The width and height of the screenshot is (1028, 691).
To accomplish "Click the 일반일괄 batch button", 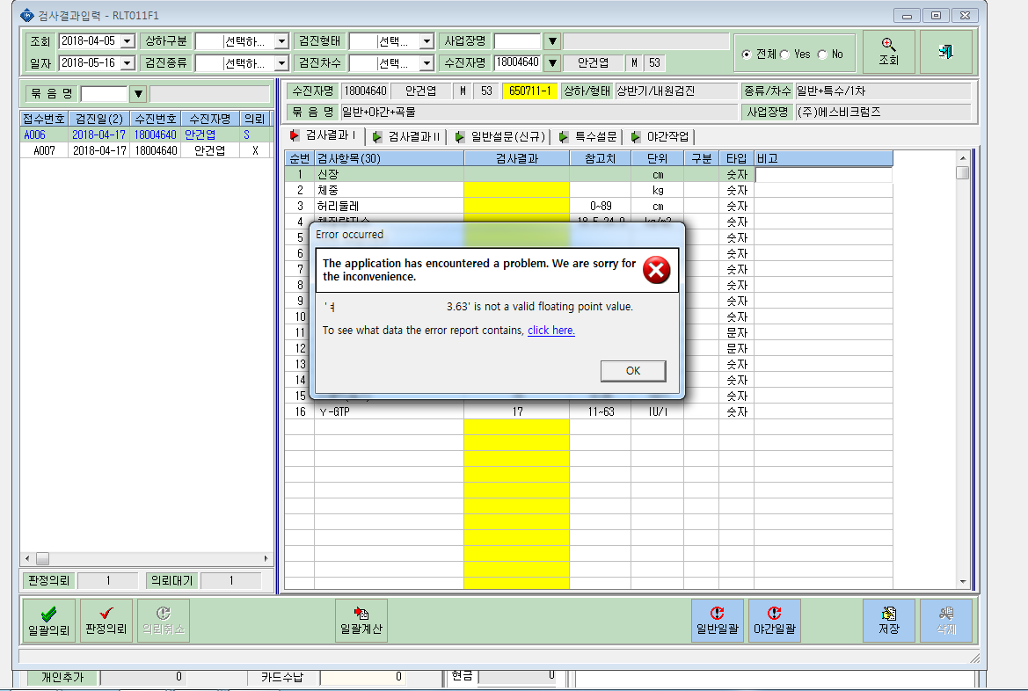I will coord(718,620).
